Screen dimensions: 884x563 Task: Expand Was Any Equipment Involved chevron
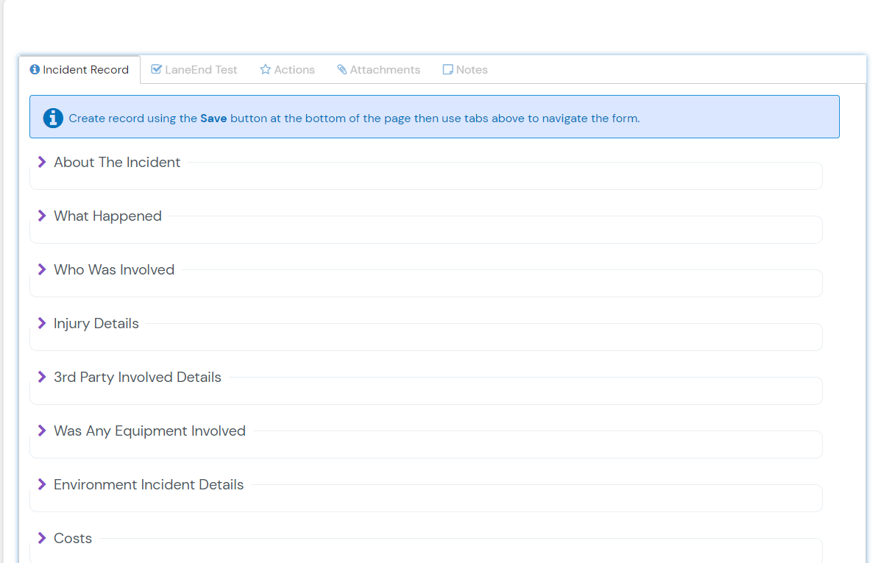coord(42,431)
